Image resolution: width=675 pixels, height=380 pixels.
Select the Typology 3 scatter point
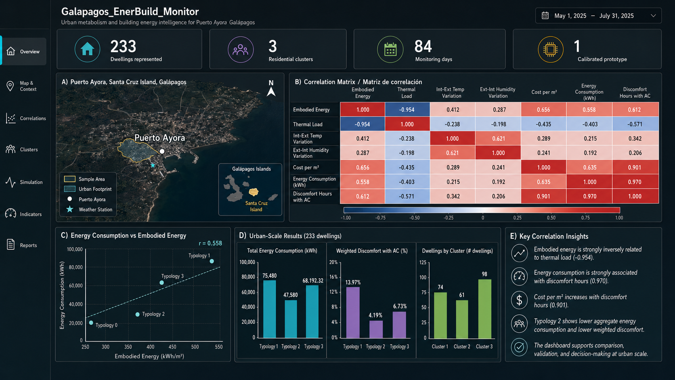(161, 283)
